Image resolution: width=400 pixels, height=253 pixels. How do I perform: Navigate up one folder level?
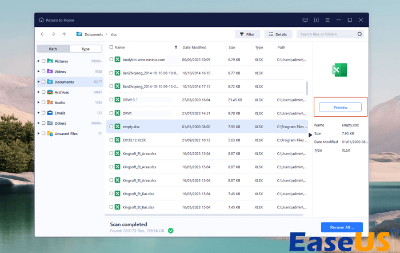64,34
